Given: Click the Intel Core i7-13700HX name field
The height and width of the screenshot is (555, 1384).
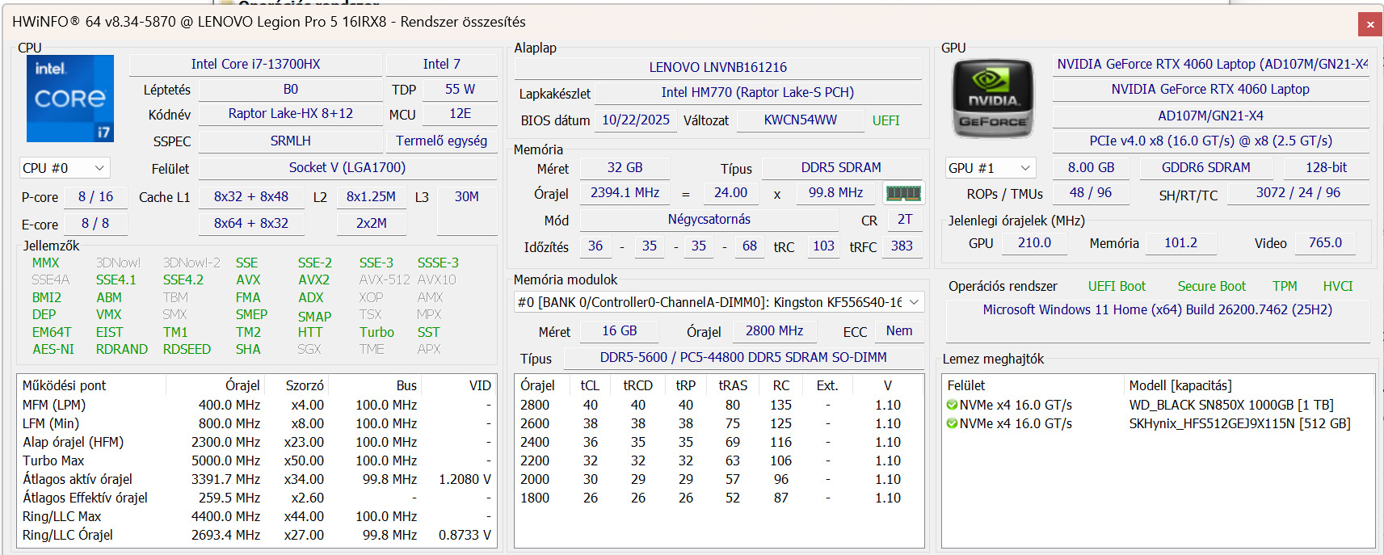Looking at the screenshot, I should coord(255,64).
